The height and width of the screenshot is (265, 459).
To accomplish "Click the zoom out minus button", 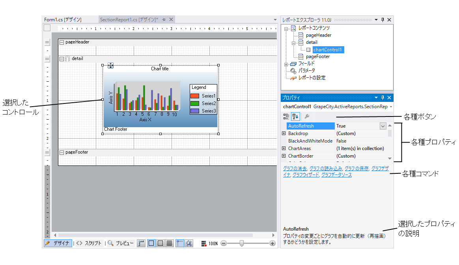I will tap(224, 243).
